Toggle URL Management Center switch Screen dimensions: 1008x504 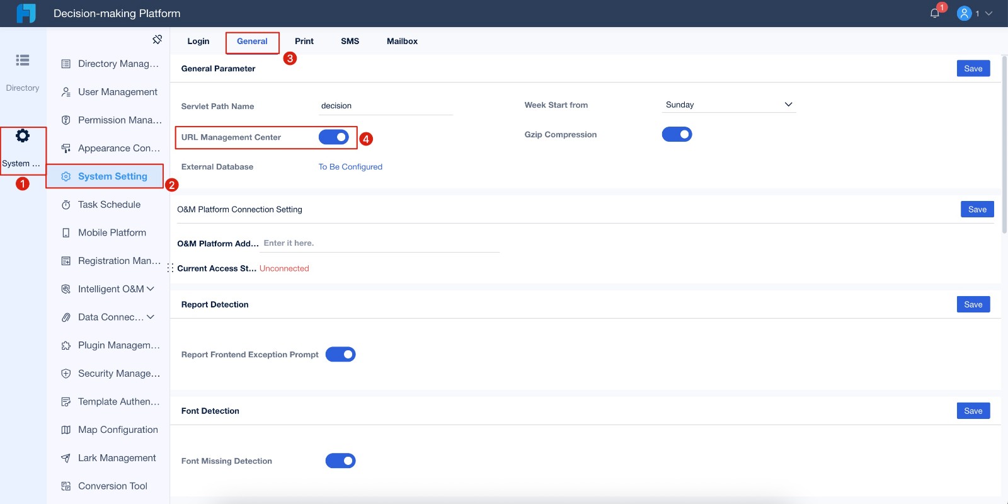click(334, 137)
